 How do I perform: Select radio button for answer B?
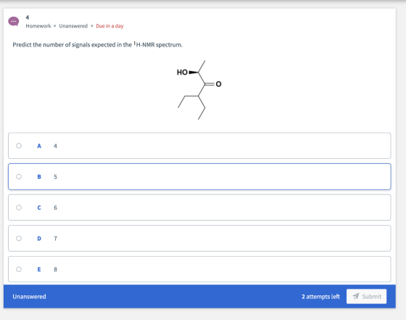click(x=19, y=176)
